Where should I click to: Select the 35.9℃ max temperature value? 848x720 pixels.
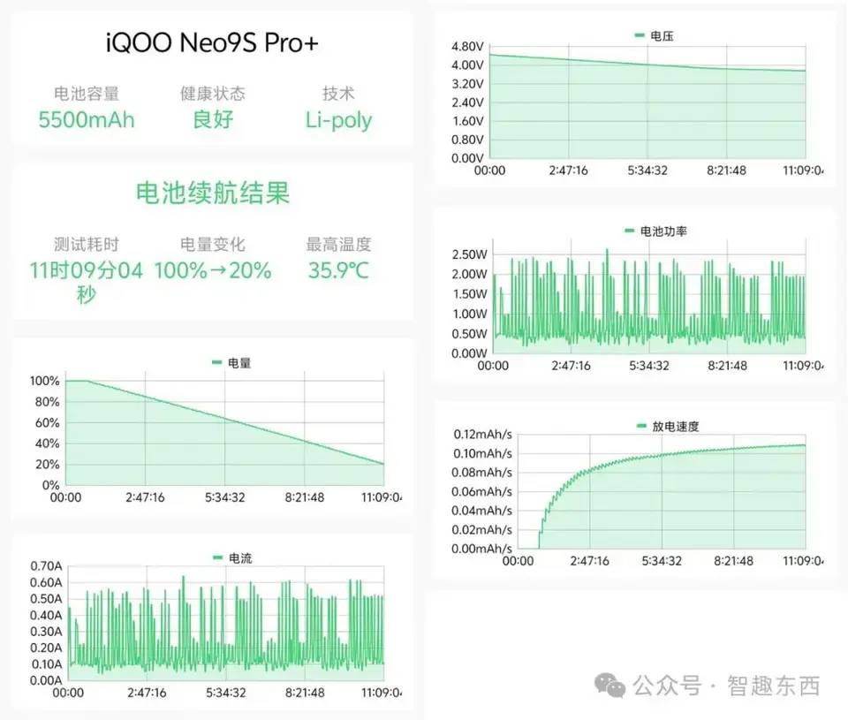338,270
